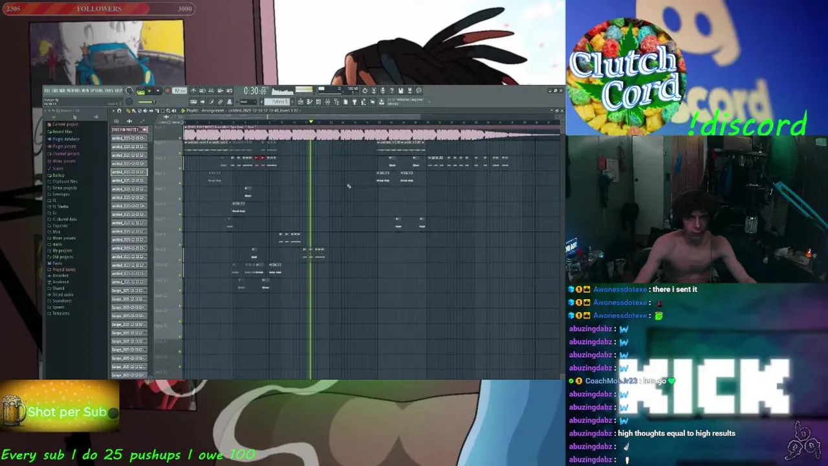Start one-click audio recording microphone icon

[x=382, y=91]
